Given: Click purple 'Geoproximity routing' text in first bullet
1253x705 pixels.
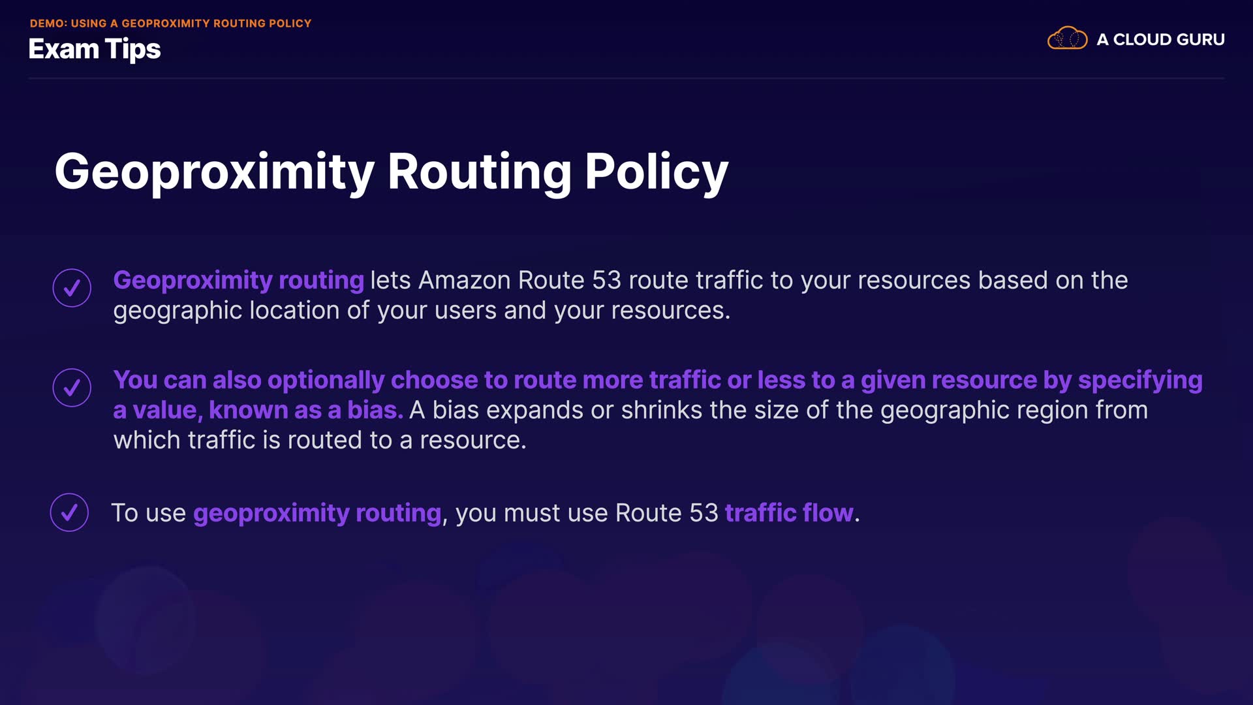Looking at the screenshot, I should pos(238,280).
